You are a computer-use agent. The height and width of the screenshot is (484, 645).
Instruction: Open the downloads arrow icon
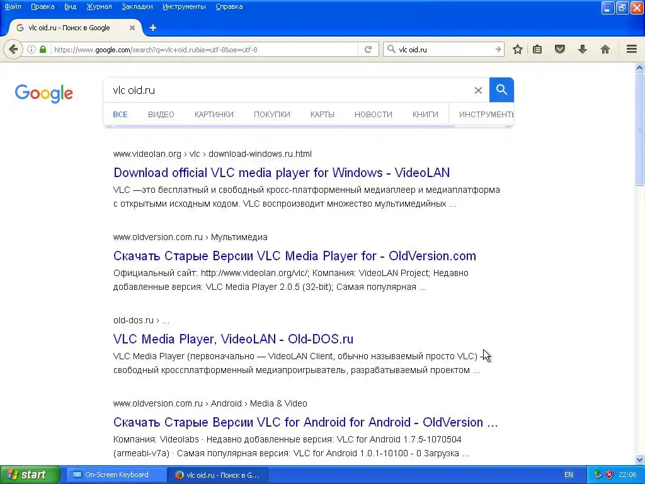pos(583,49)
